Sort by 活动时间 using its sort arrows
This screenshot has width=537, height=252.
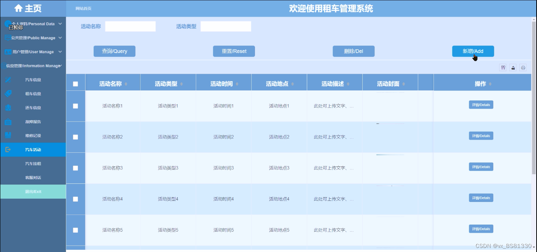[237, 84]
